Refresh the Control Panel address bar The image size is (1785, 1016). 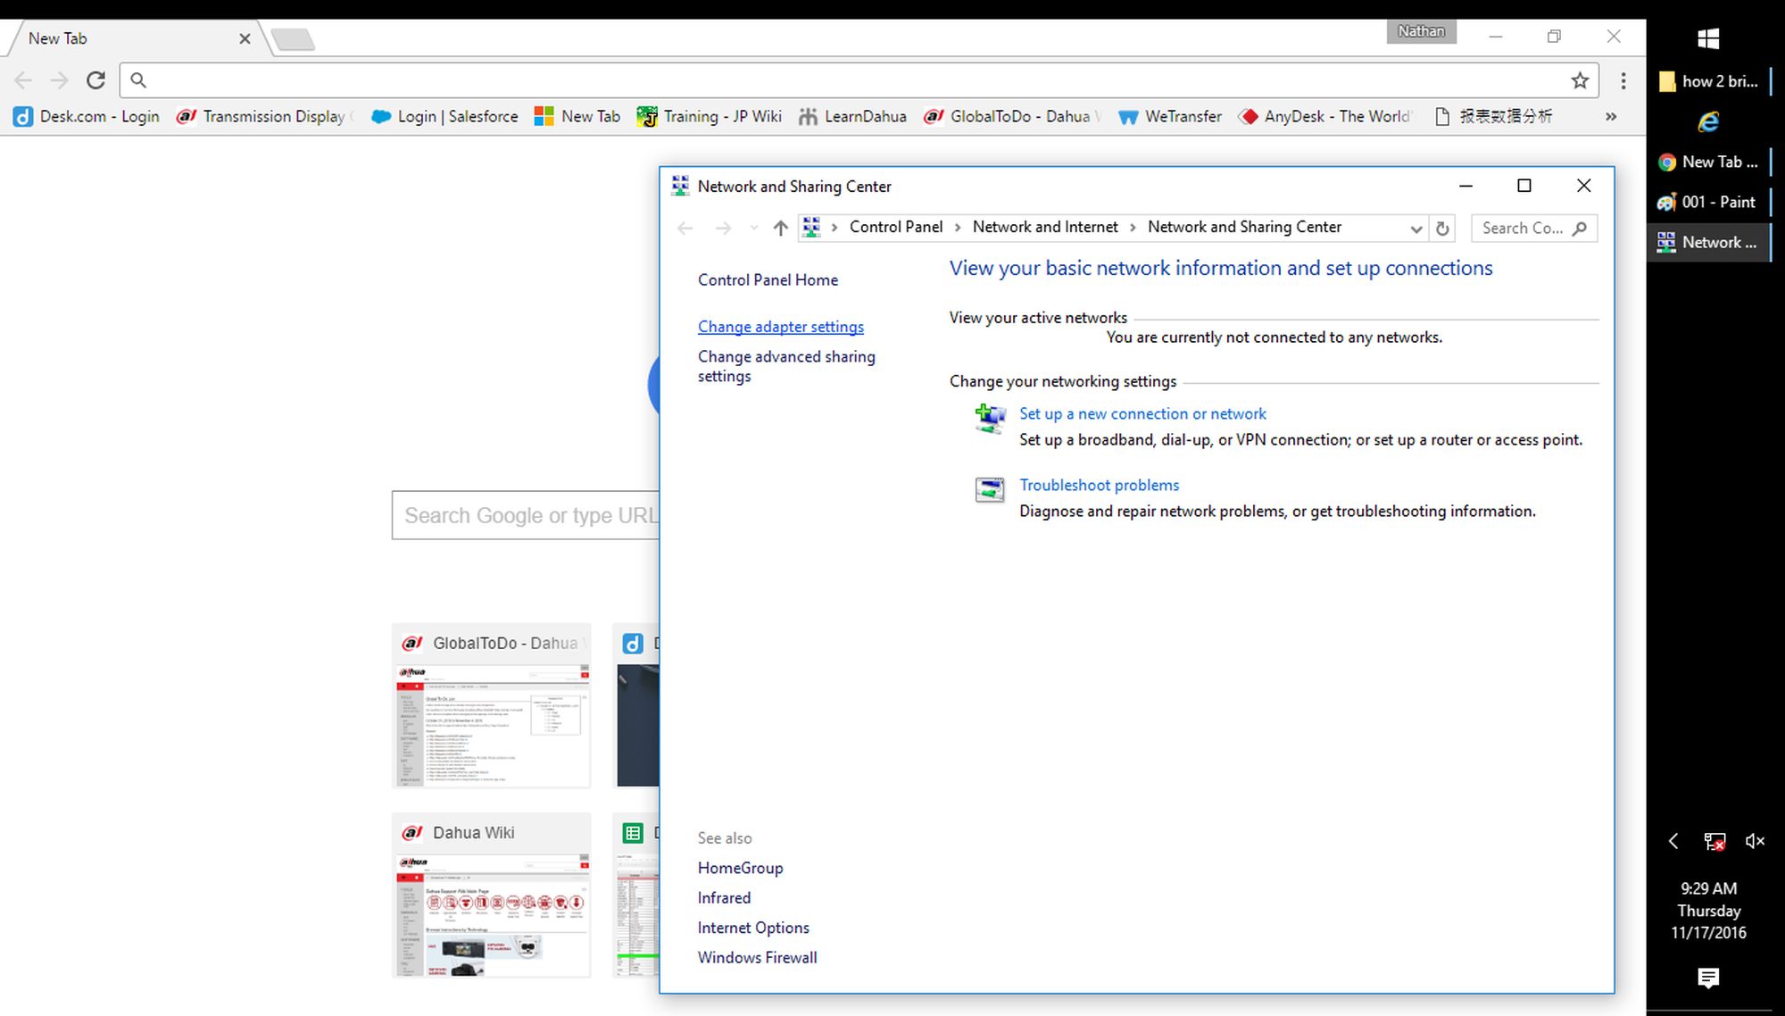tap(1442, 228)
